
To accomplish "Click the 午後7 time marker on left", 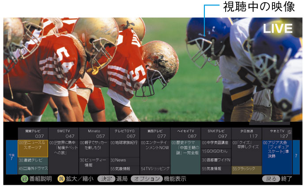I will click(11, 157).
